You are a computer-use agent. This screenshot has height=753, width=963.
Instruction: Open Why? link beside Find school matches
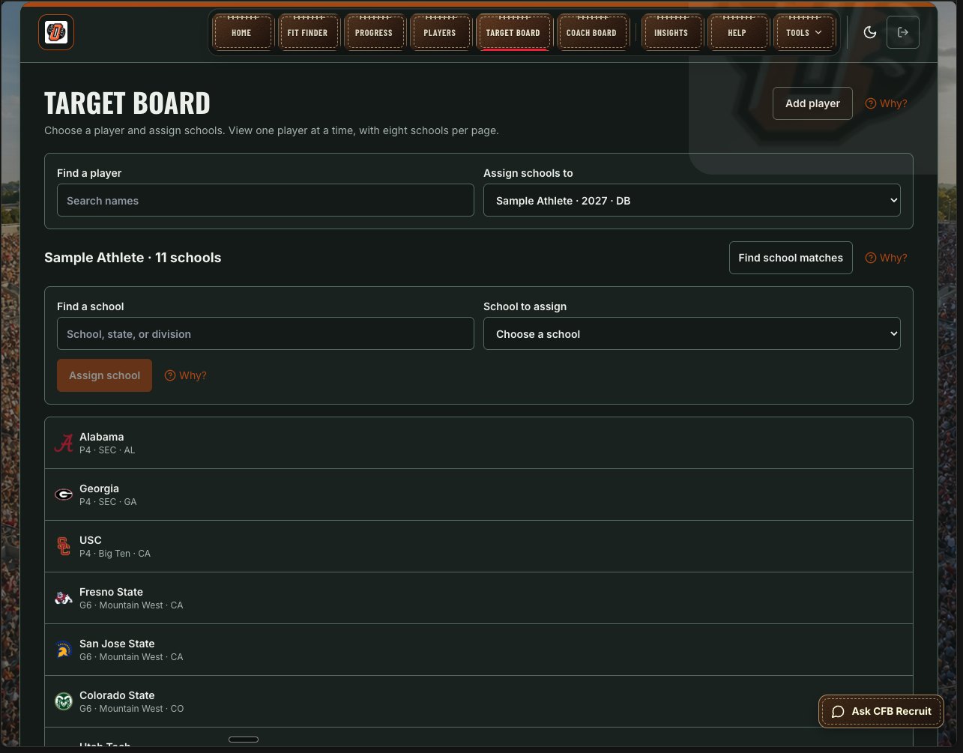886,258
